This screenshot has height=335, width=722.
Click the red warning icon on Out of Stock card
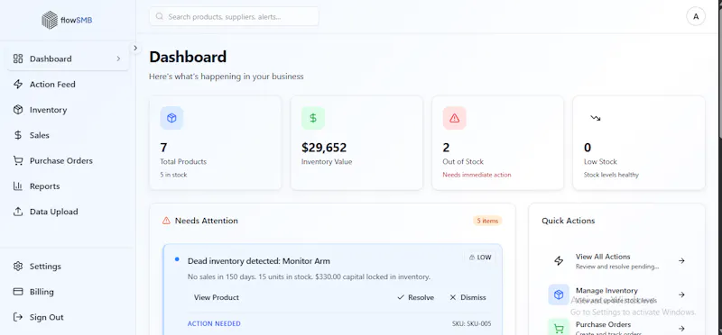click(455, 118)
